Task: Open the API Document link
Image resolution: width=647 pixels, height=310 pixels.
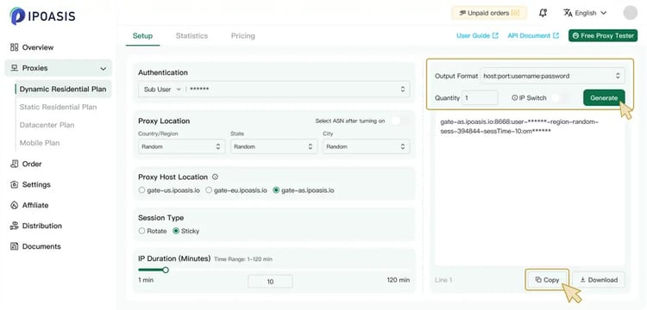Action: point(533,36)
